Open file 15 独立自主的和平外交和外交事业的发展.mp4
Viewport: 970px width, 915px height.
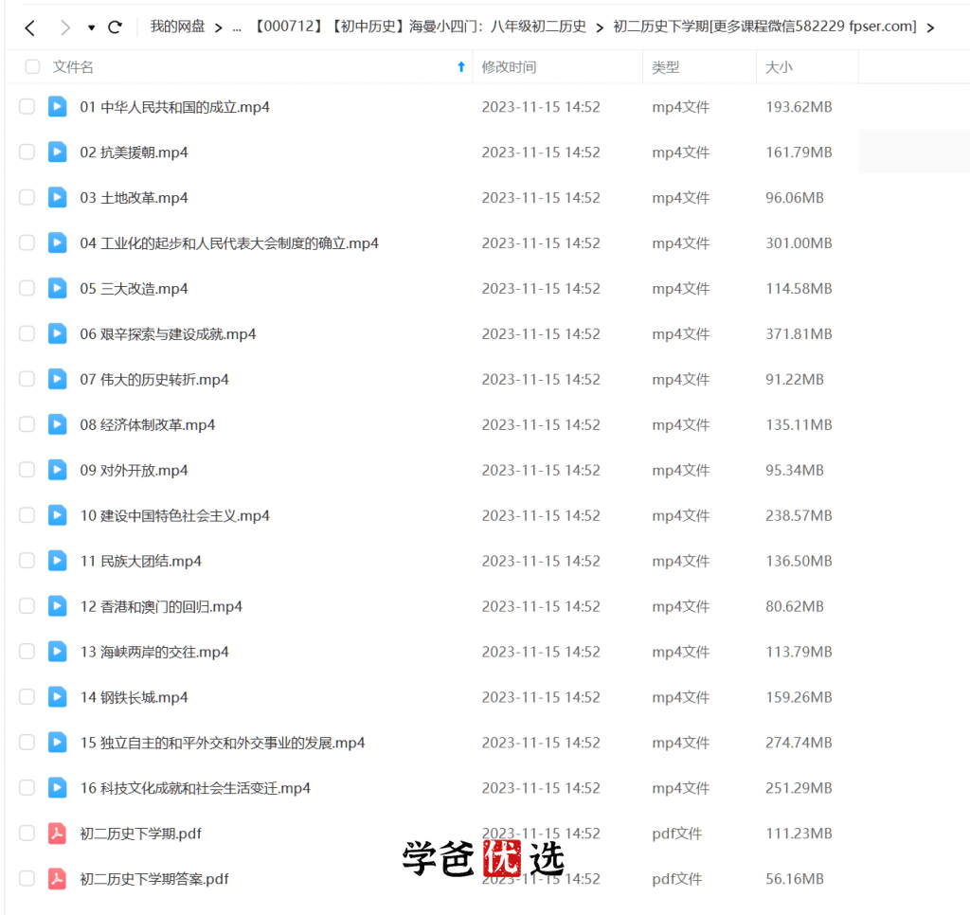pos(222,743)
